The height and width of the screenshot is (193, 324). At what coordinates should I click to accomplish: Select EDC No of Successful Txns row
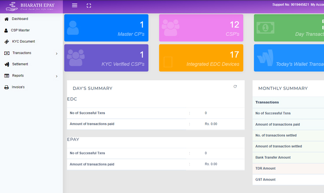point(156,113)
